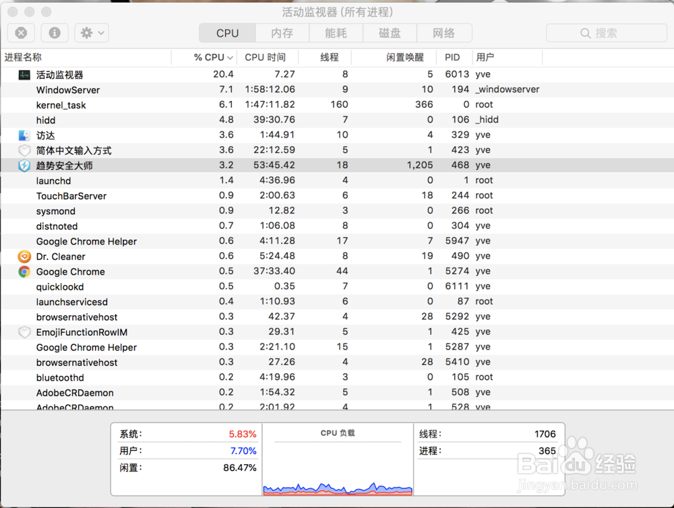Switch to the 网络 tab
674x508 pixels.
(444, 33)
